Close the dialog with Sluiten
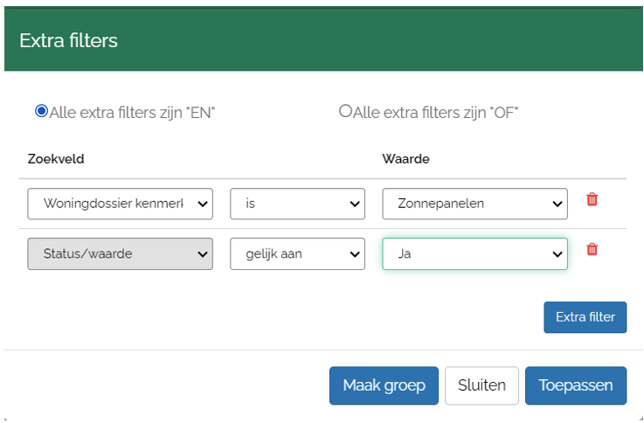 [x=481, y=385]
